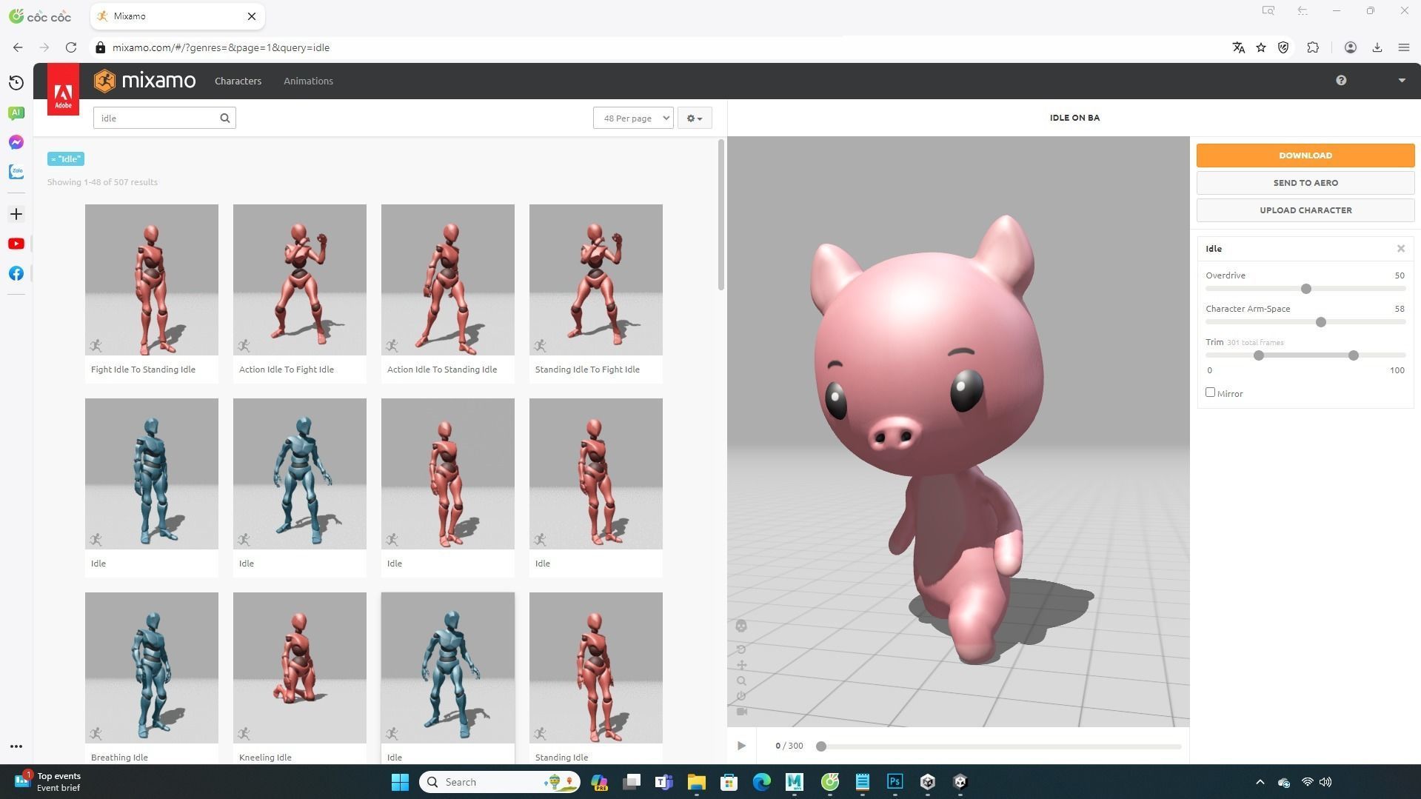
Task: Select the Standing Idle animation thumbnail
Action: click(x=596, y=668)
